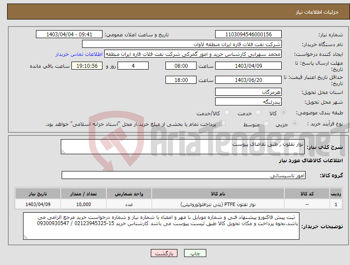Click the need date cell 1403/04/09
This screenshot has height=265, width=350.
pyautogui.click(x=38, y=204)
